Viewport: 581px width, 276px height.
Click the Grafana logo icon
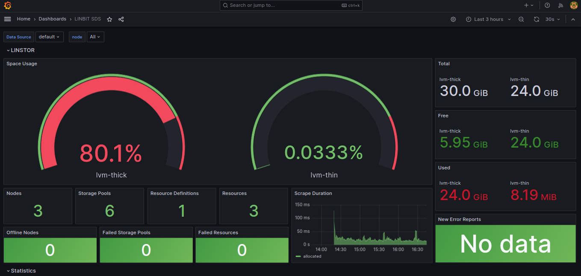point(7,6)
